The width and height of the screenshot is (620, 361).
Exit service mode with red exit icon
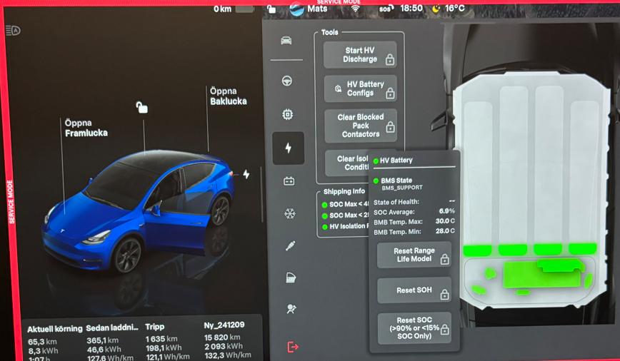click(291, 347)
